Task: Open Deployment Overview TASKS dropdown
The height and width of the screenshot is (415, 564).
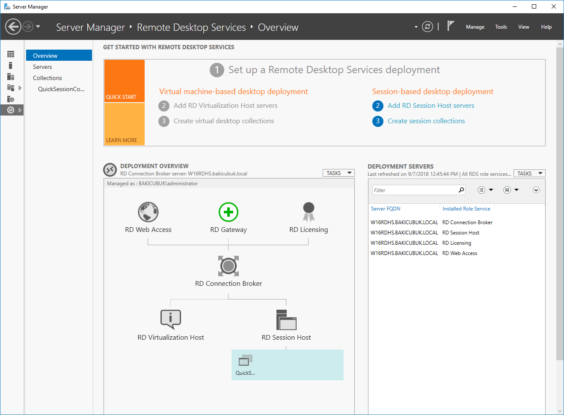Action: [338, 173]
